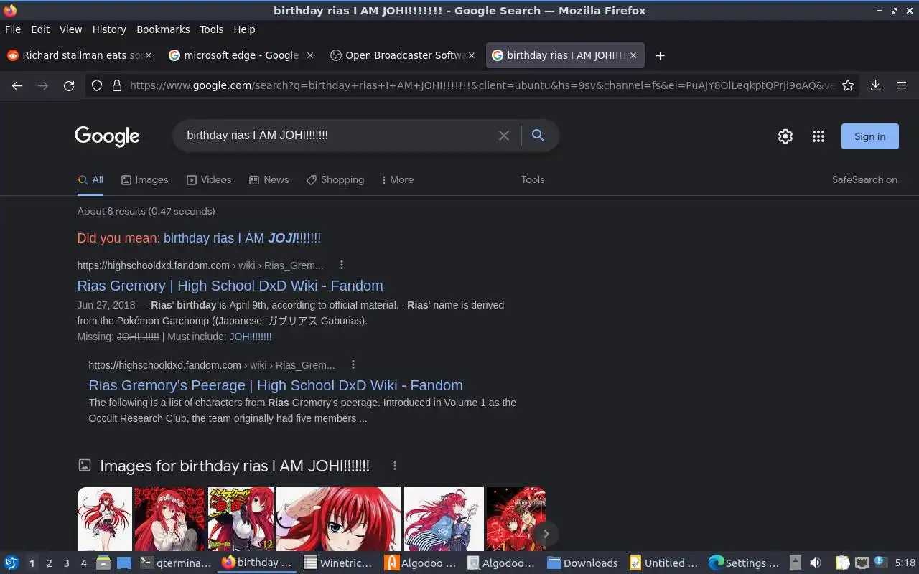Open qterminal from the taskbar

point(176,563)
